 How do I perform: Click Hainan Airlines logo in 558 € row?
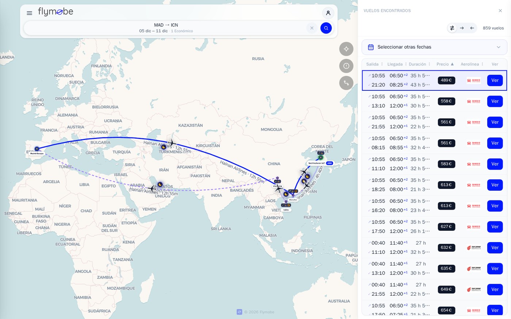474,101
